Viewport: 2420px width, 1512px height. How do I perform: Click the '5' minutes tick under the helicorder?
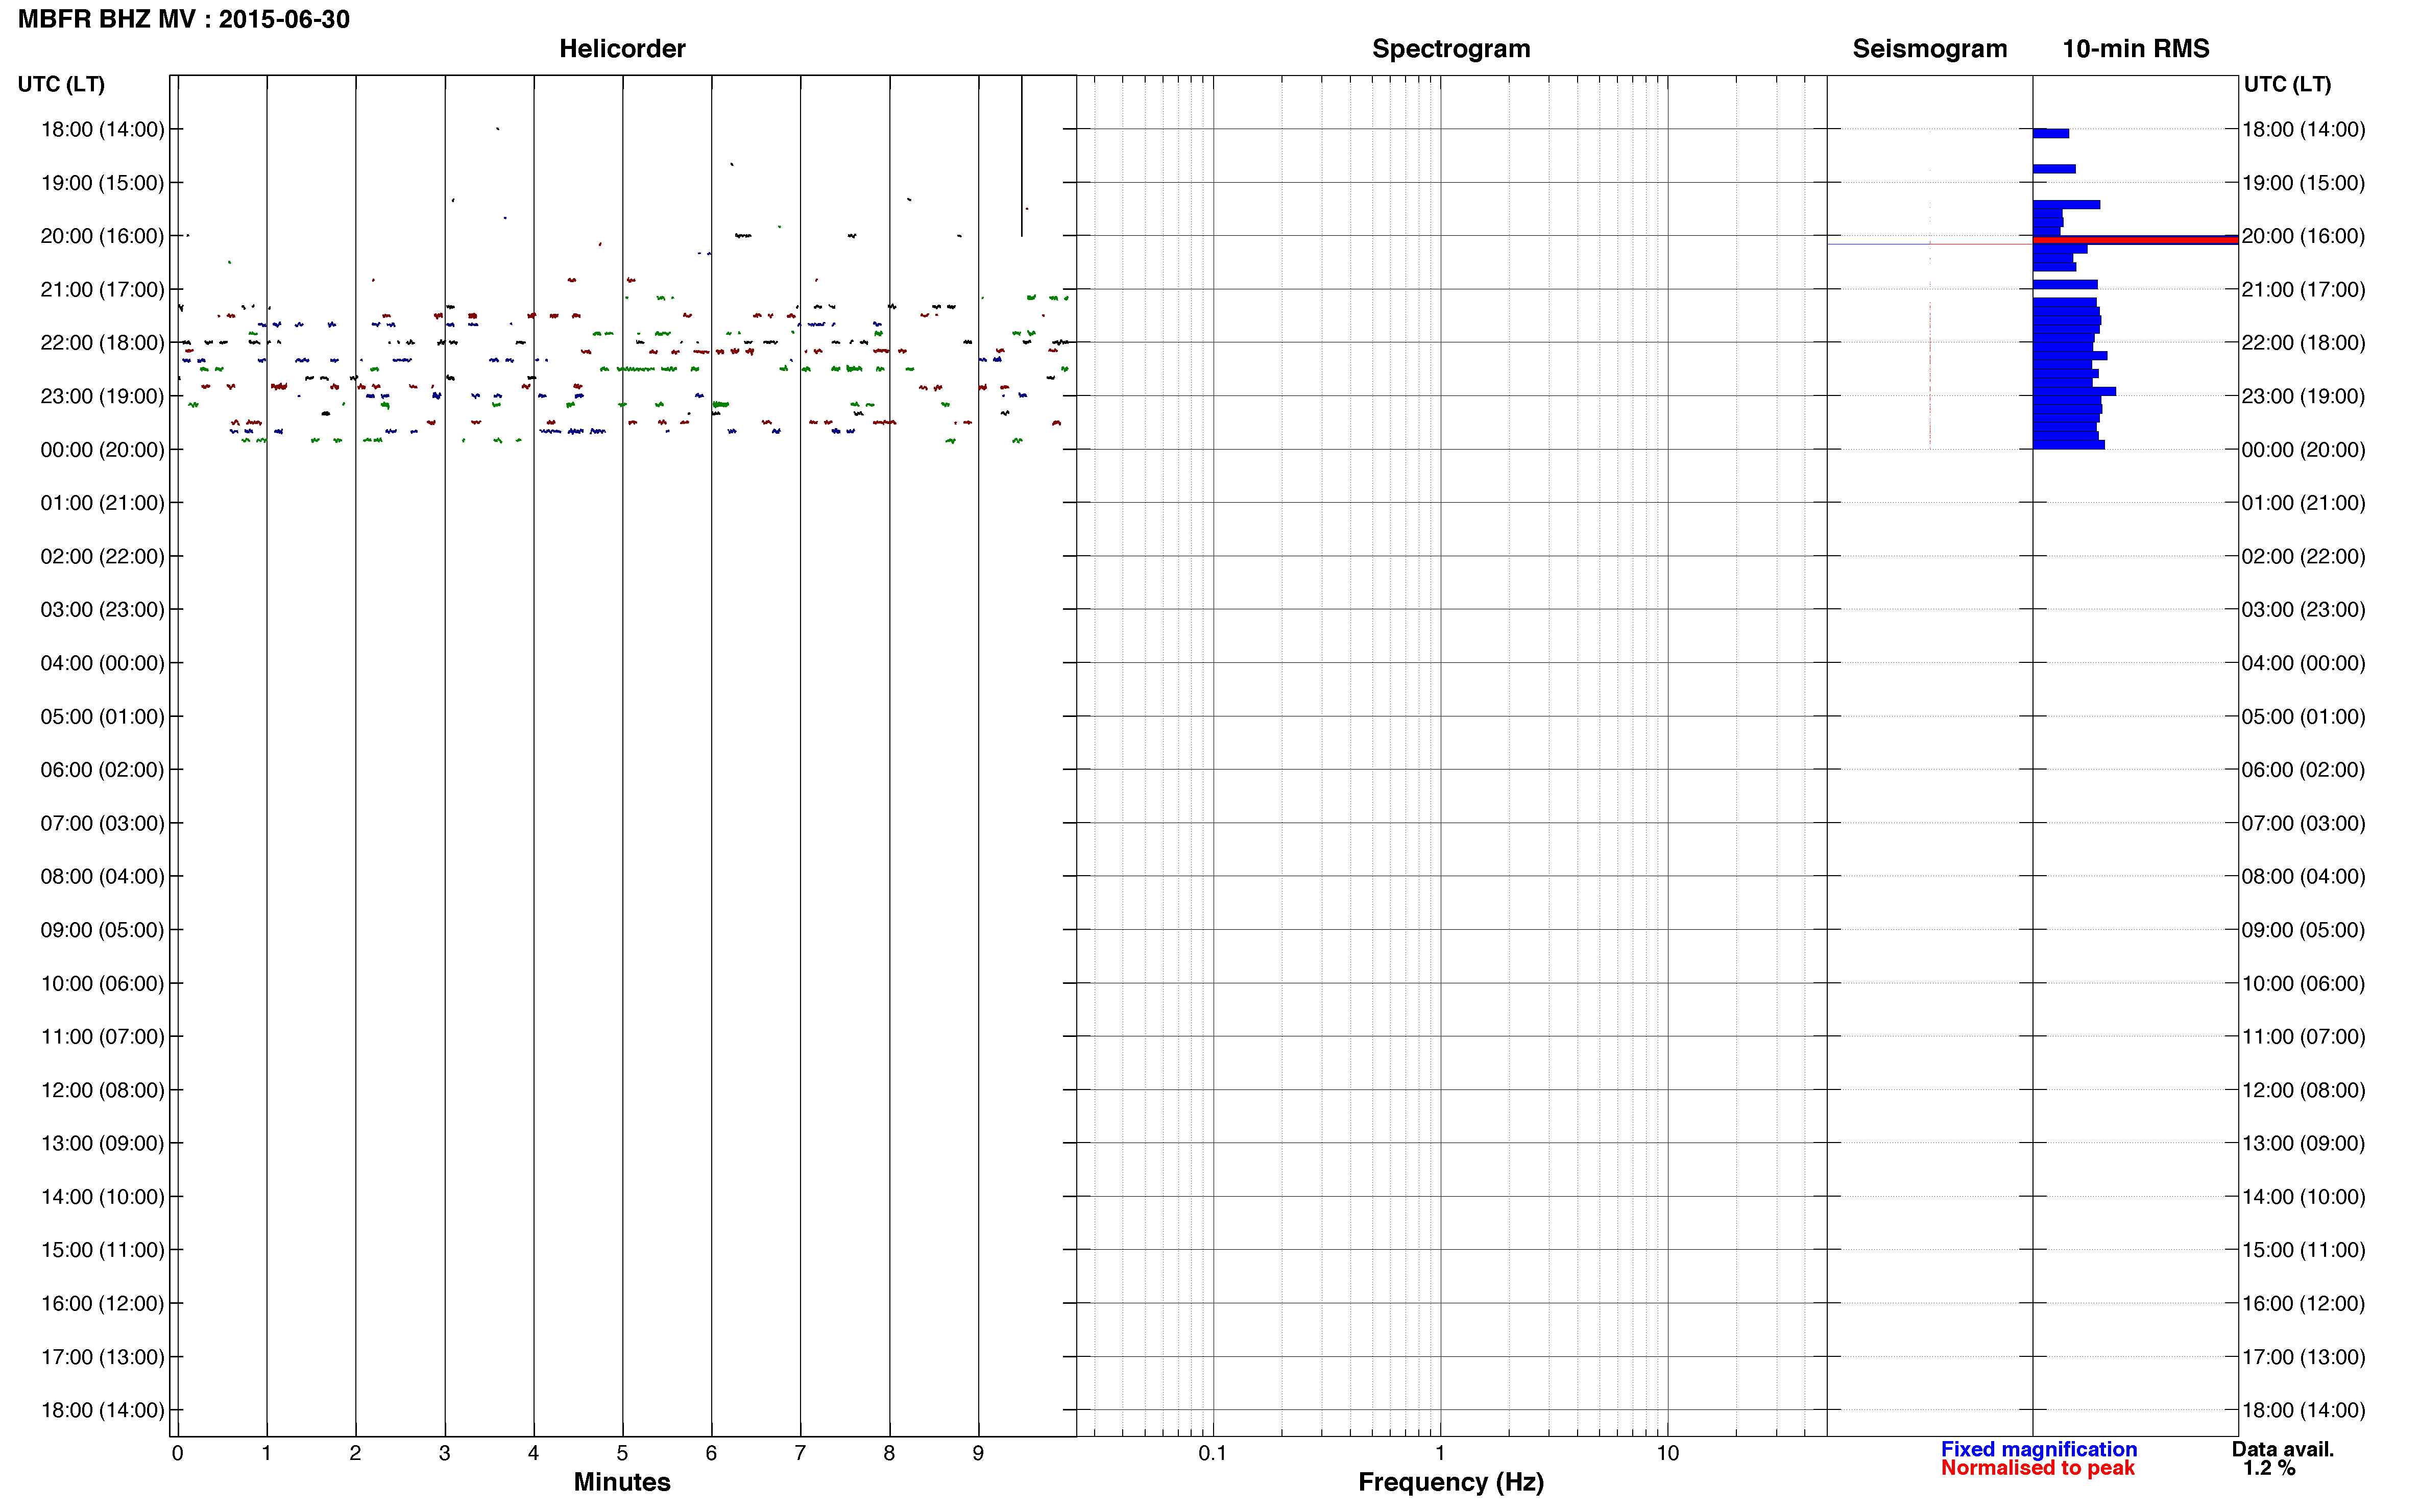(x=622, y=1453)
